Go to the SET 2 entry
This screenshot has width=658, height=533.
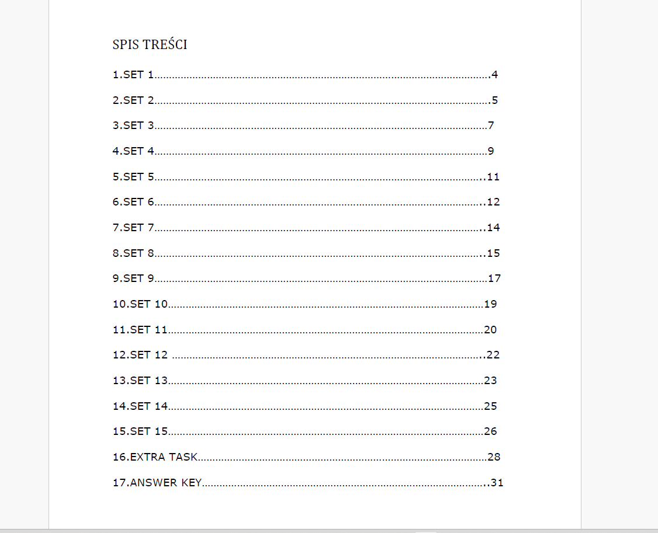133,100
